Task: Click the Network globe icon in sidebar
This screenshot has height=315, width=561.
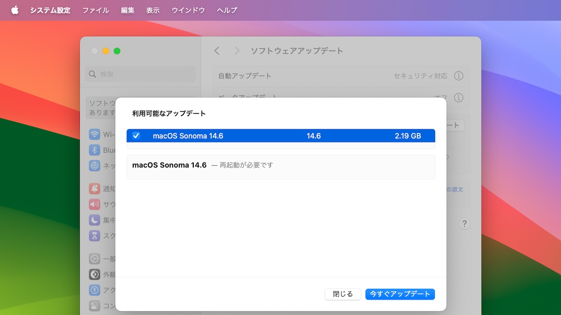Action: point(94,166)
